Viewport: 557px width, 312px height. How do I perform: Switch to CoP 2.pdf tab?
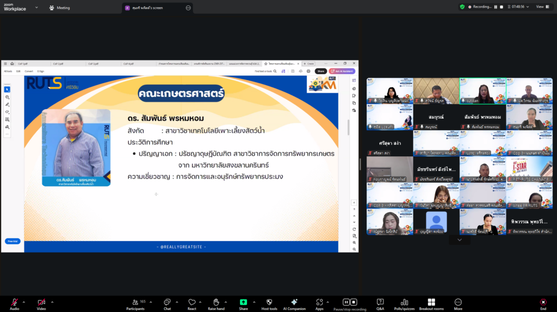[x=58, y=64]
